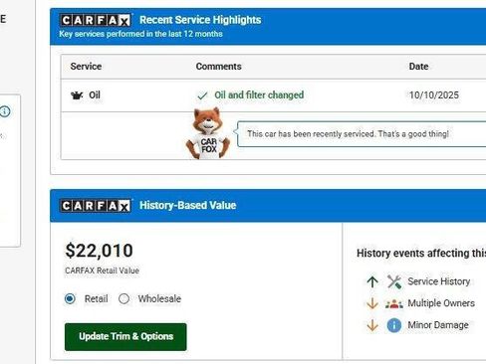Click the blue Minor Damage info icon
The height and width of the screenshot is (364, 486).
click(394, 325)
